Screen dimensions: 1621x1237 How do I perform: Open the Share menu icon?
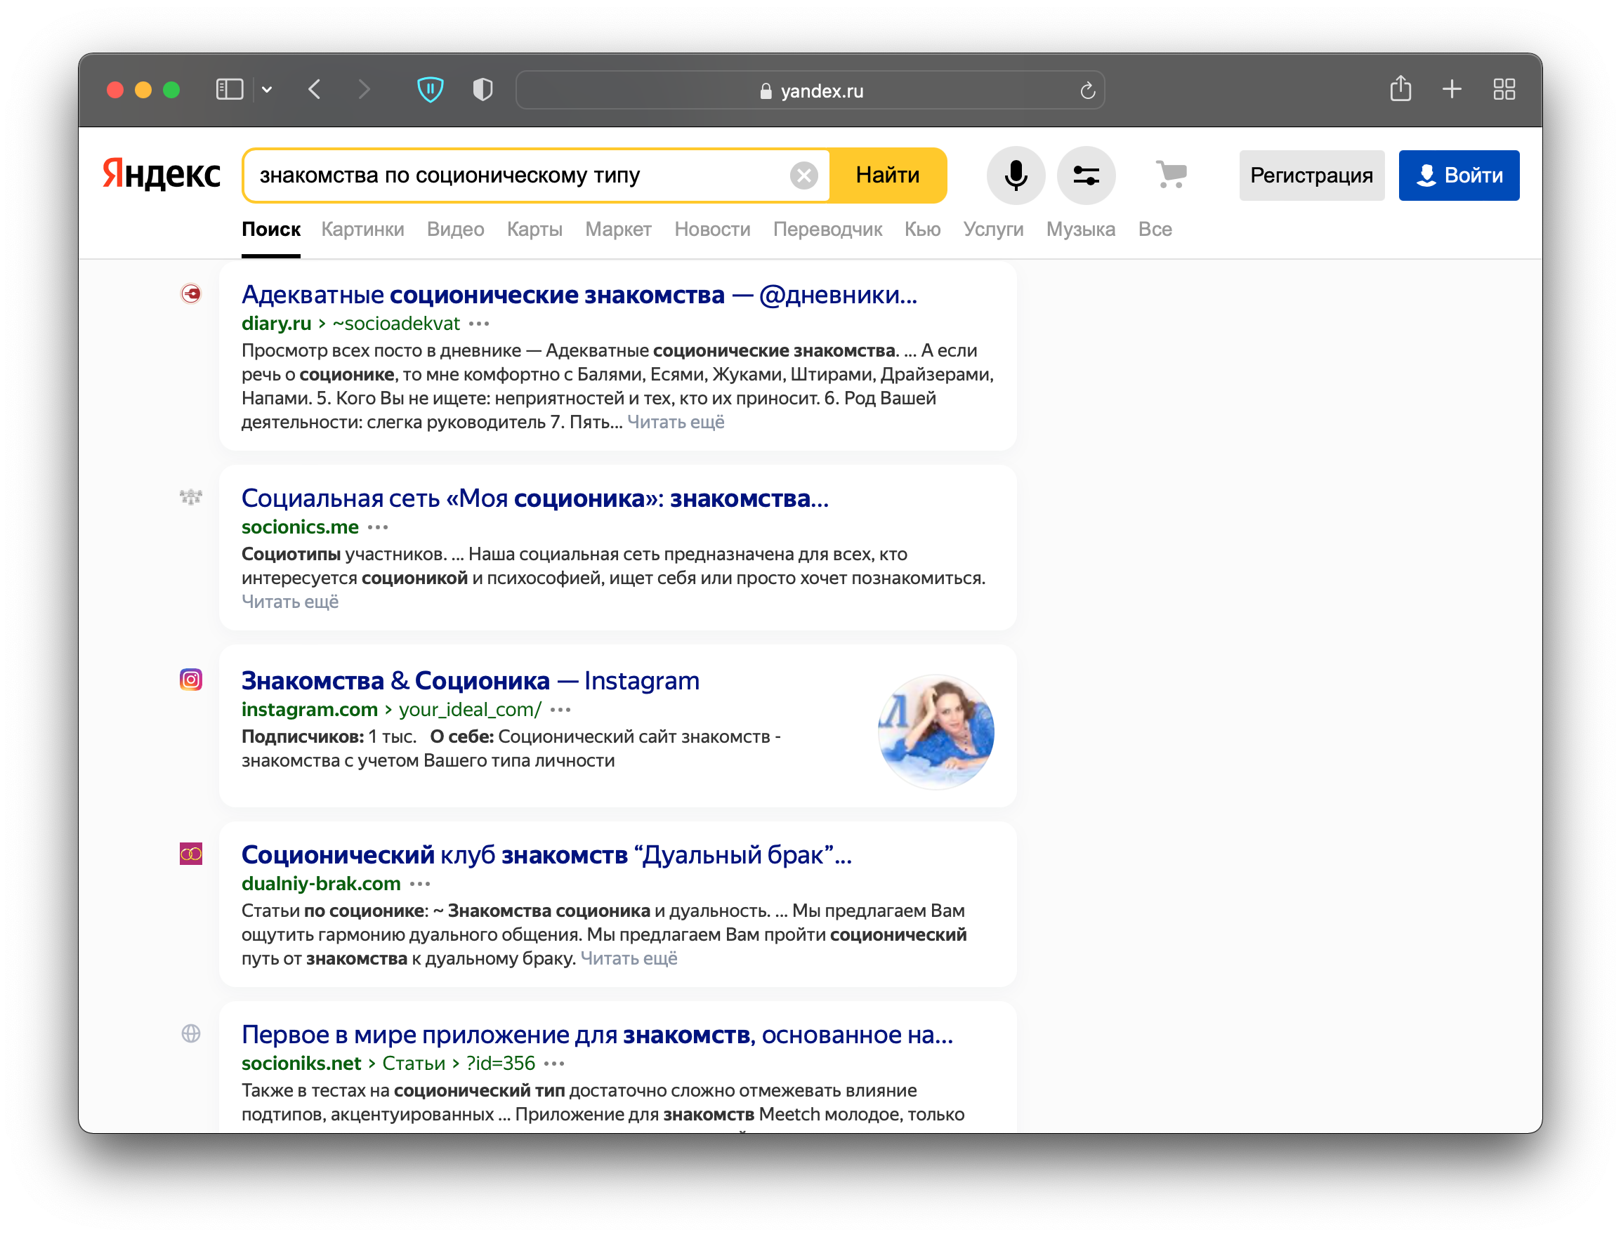pos(1400,89)
